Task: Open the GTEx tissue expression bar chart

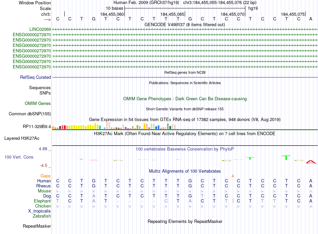Action: (115, 126)
